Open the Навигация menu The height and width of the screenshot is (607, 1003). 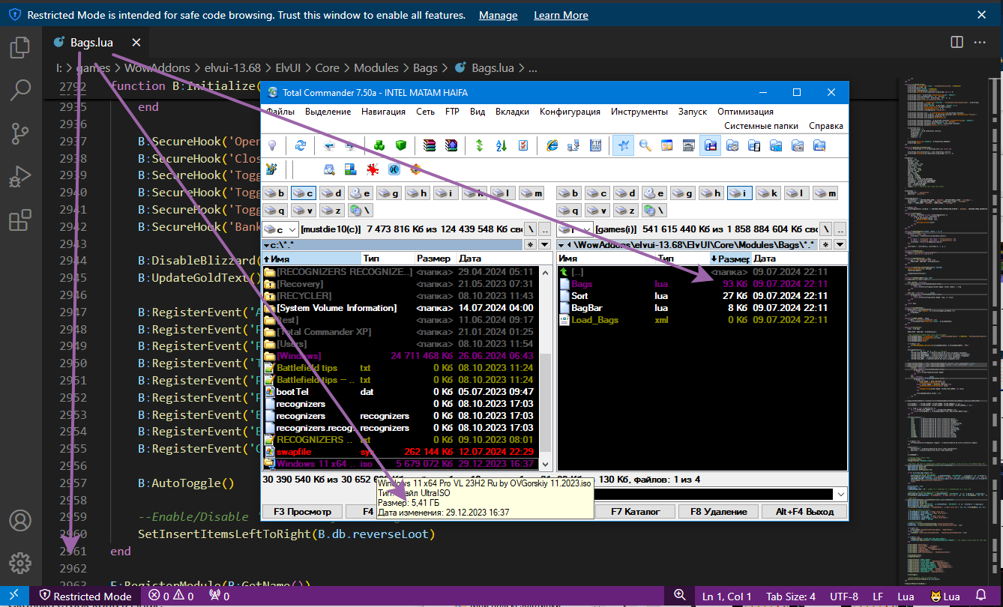(x=383, y=112)
